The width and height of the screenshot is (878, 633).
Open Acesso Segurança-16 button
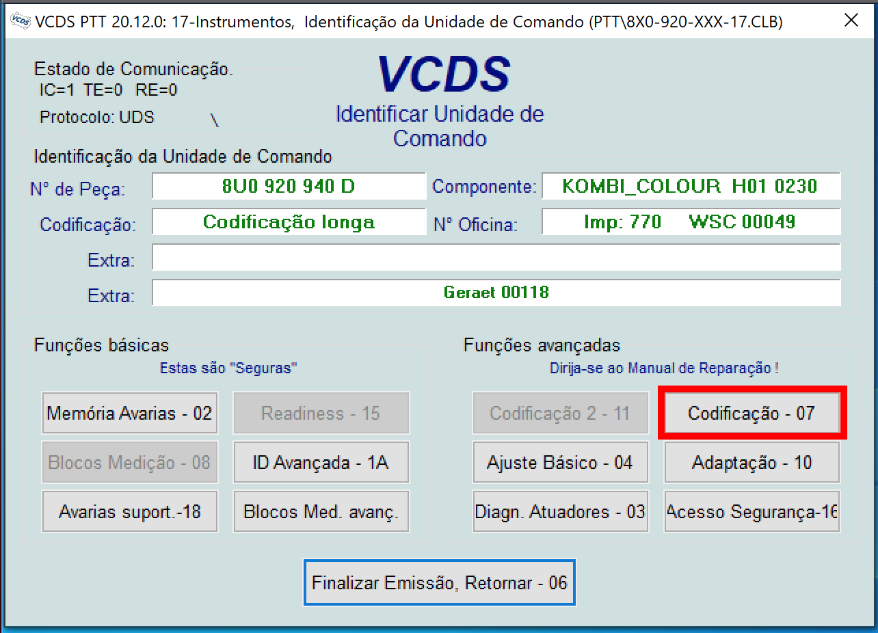752,512
